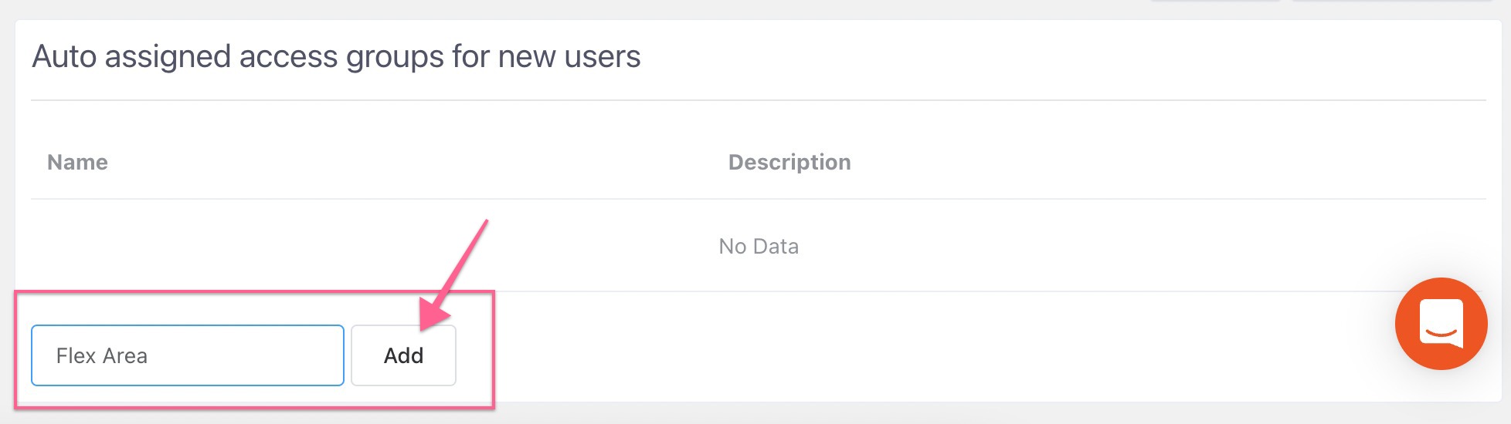
Task: Click the Auto assigned access groups heading
Action: pyautogui.click(x=336, y=56)
